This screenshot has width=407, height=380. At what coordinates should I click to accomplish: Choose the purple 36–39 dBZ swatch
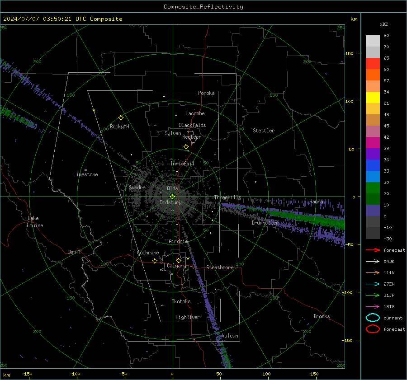[373, 154]
